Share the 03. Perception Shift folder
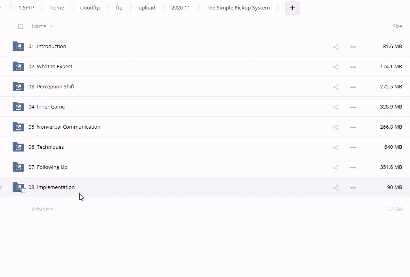Screen dimensions: 410x277 click(x=335, y=87)
